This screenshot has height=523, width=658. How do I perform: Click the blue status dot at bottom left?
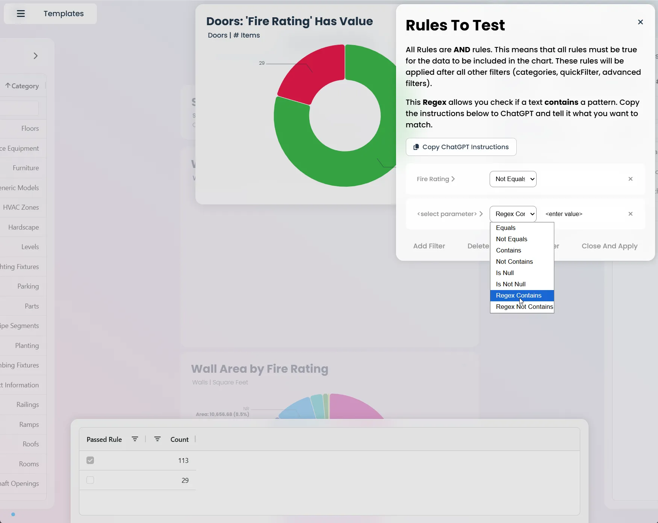pyautogui.click(x=13, y=515)
